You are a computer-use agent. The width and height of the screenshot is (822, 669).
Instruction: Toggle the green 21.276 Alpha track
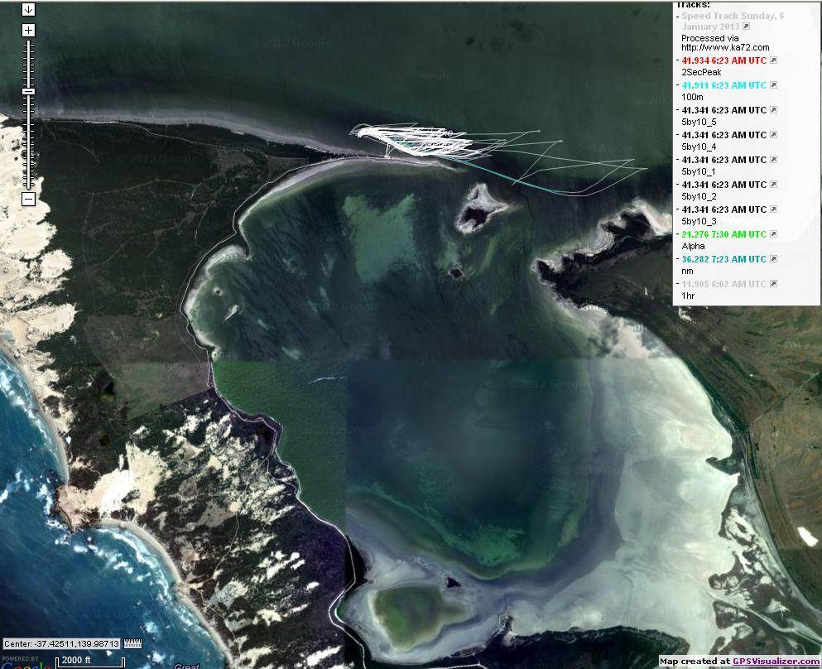723,234
